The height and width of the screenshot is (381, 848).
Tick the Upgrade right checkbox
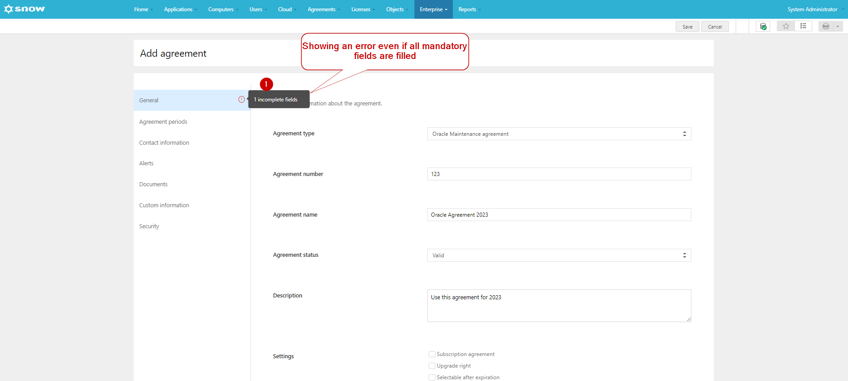tap(432, 366)
